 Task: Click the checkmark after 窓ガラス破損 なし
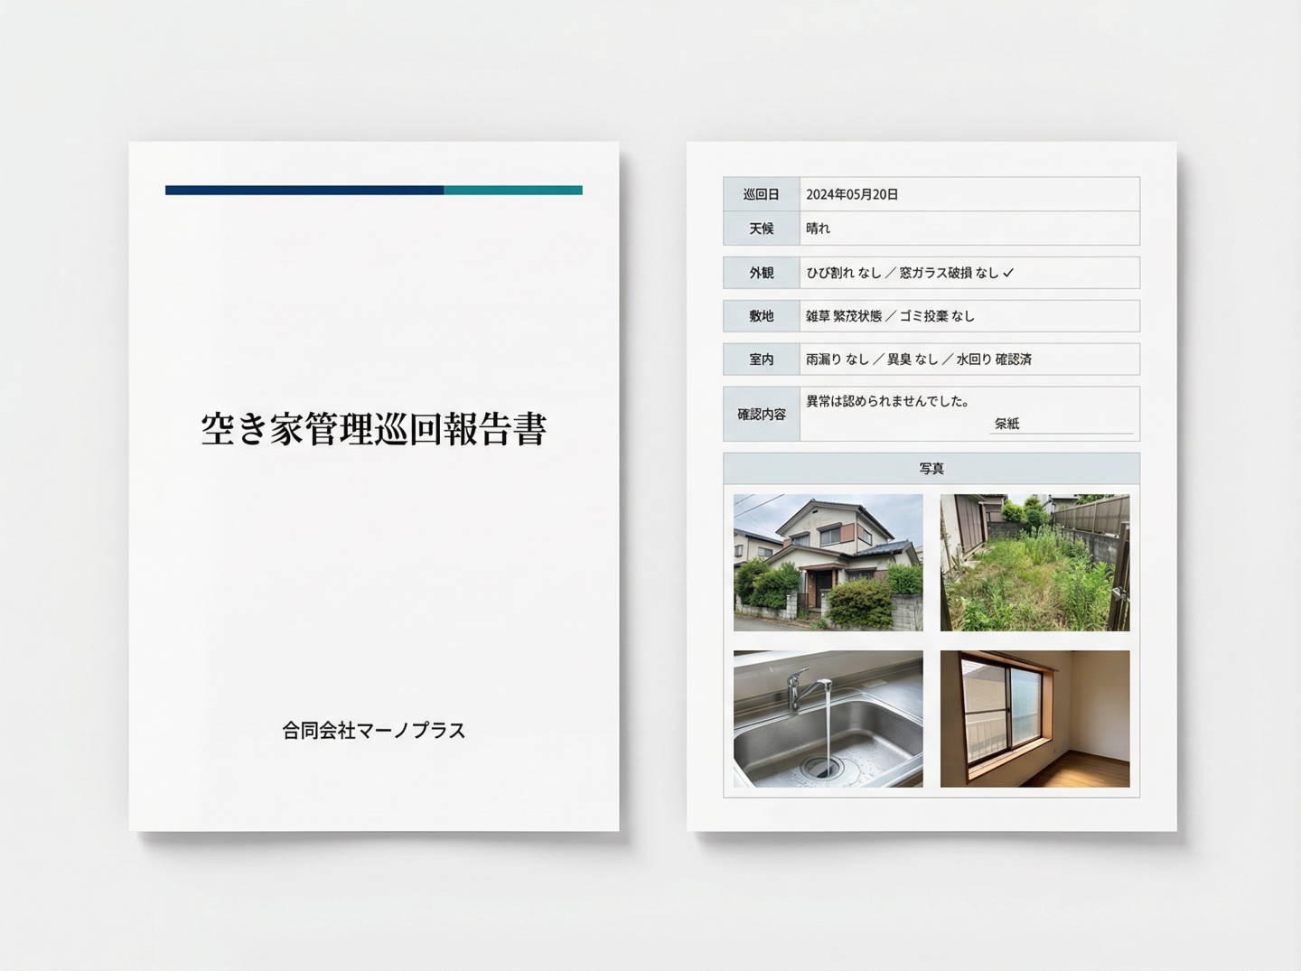point(1008,273)
